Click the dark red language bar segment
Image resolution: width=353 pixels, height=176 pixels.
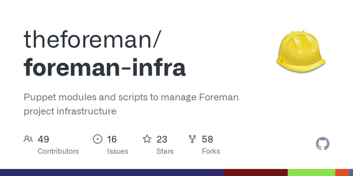coord(255,172)
